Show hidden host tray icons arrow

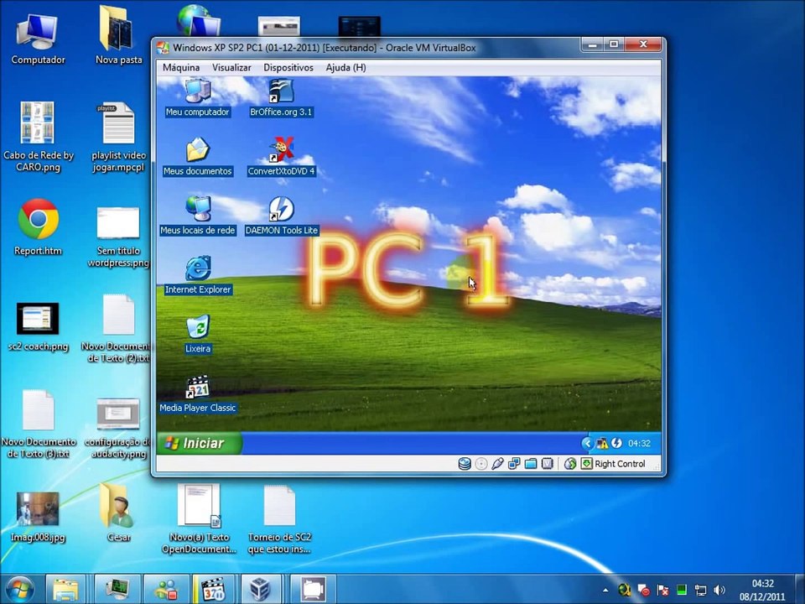point(605,590)
